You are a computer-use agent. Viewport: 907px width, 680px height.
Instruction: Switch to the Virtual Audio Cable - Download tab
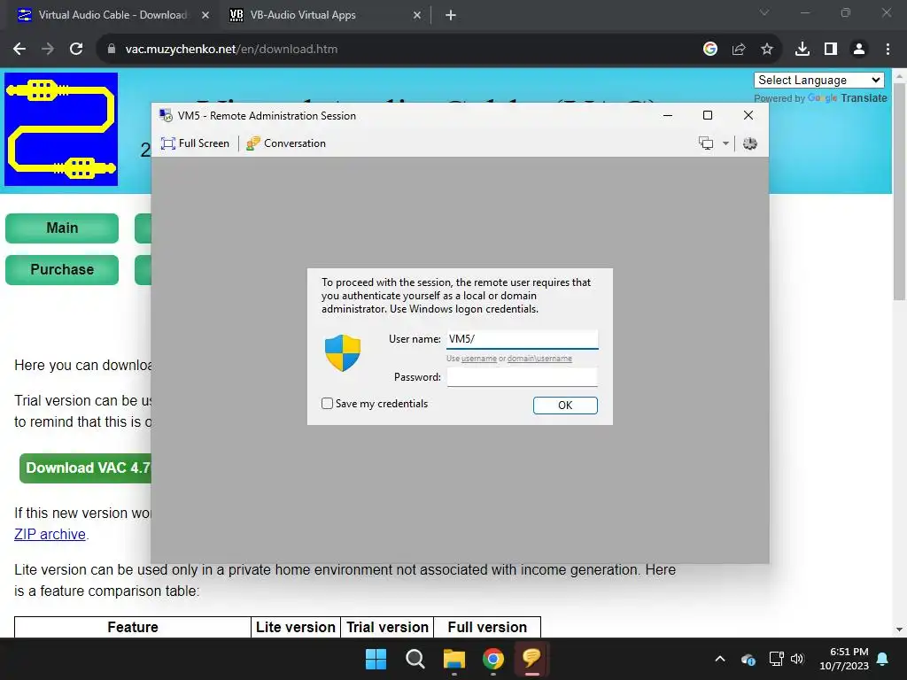pos(112,15)
